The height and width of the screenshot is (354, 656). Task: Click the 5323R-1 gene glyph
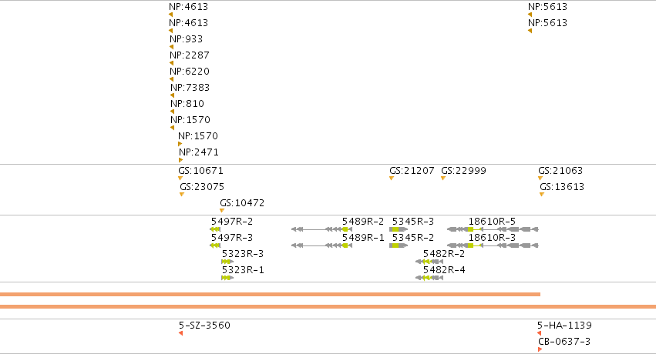[x=227, y=278]
